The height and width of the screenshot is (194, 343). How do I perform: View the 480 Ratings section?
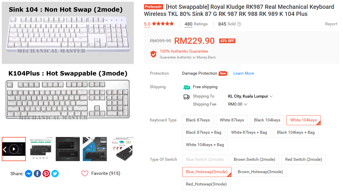(196, 24)
